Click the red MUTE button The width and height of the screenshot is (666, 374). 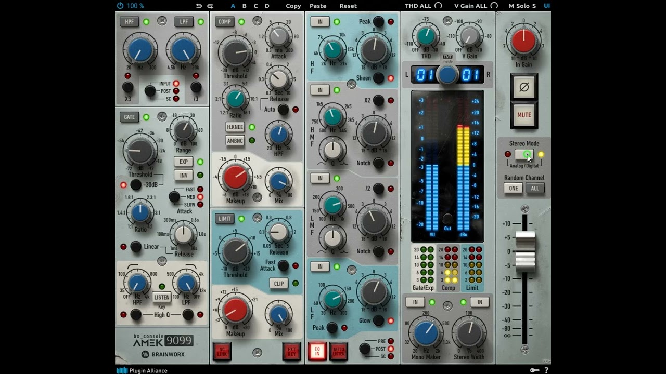(x=524, y=115)
